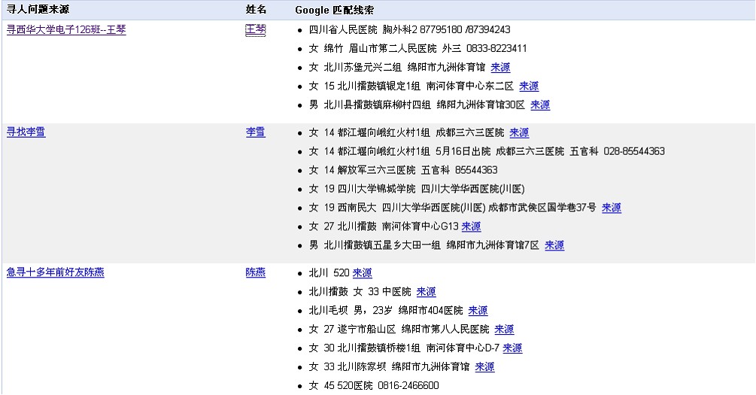Click the column header 寻人问题来源
The height and width of the screenshot is (395, 756).
click(x=38, y=9)
